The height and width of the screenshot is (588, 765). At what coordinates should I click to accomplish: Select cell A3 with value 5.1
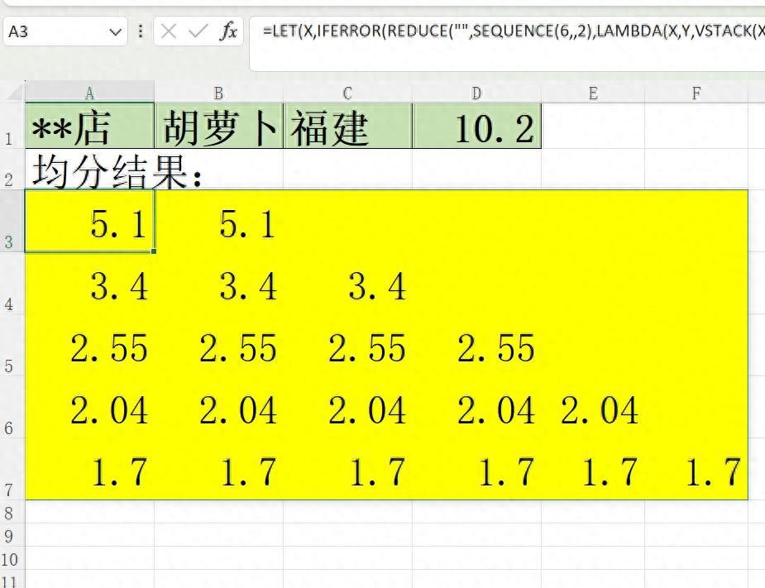(90, 221)
